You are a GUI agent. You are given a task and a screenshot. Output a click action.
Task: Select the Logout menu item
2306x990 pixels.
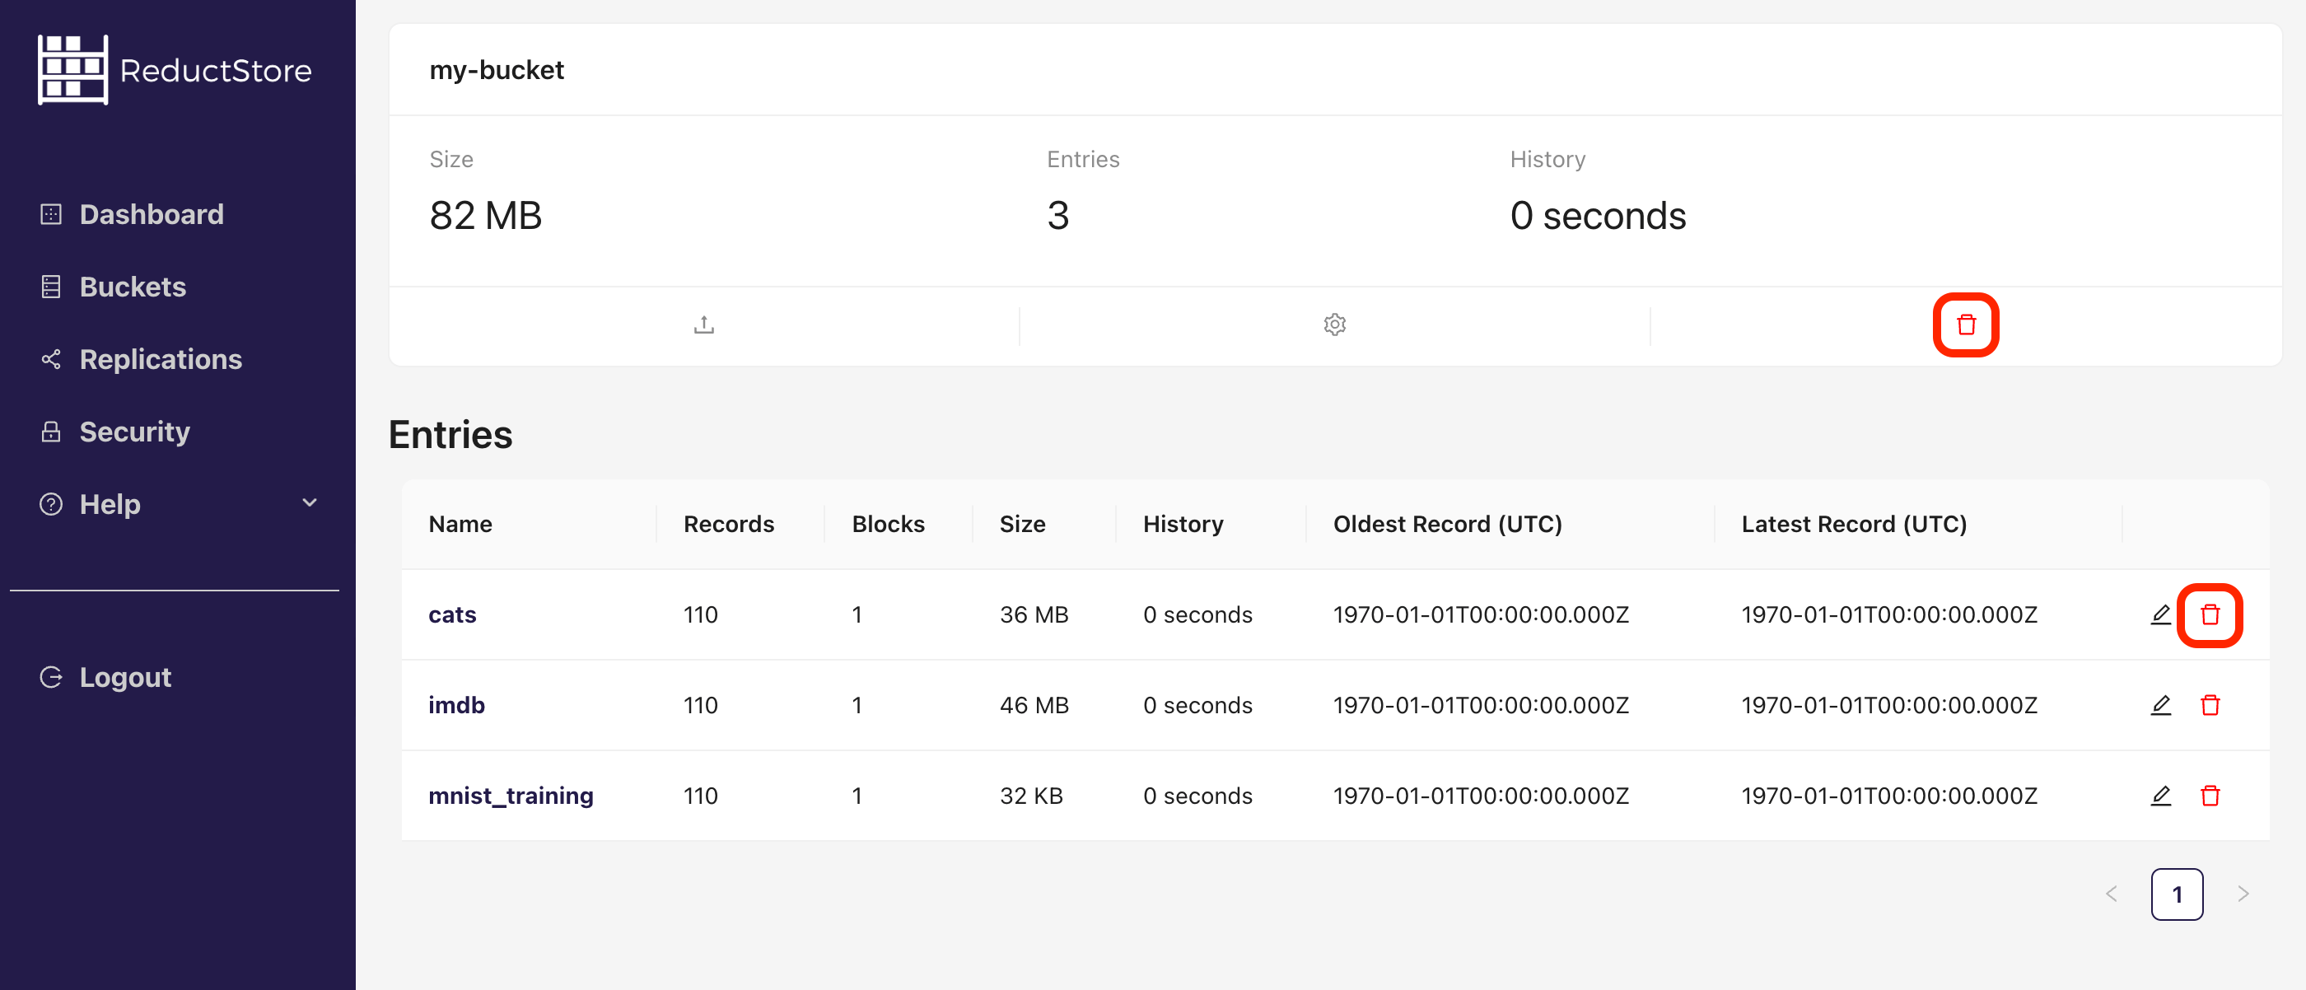tap(124, 677)
